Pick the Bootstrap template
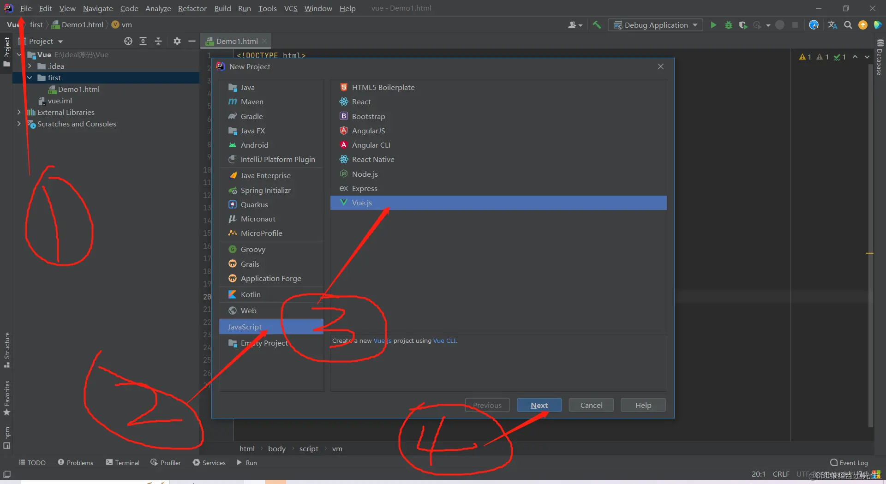The height and width of the screenshot is (484, 886). (x=498, y=116)
